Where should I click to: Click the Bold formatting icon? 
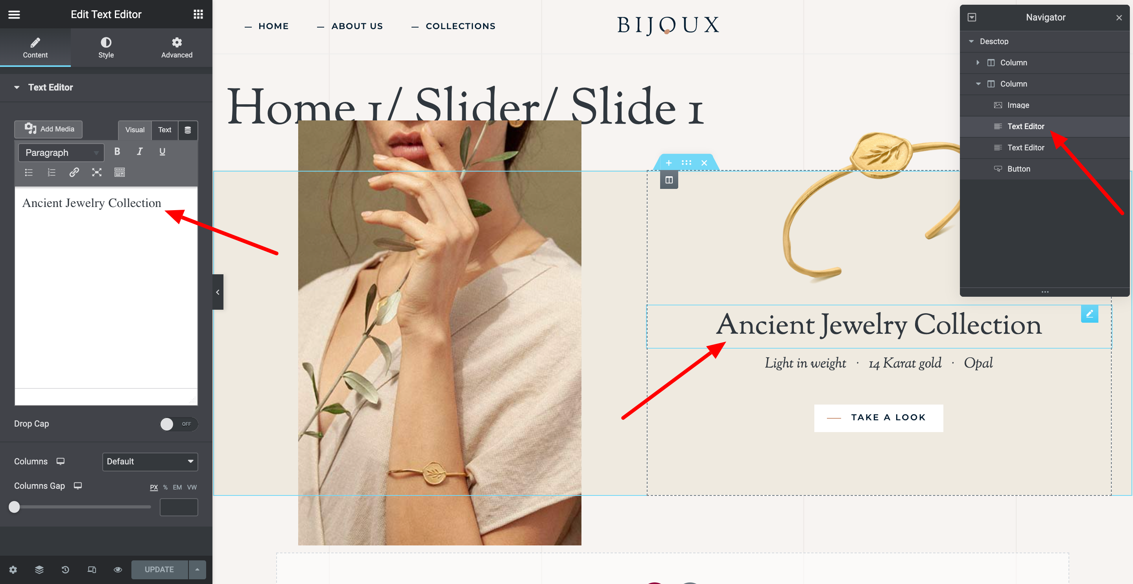117,152
